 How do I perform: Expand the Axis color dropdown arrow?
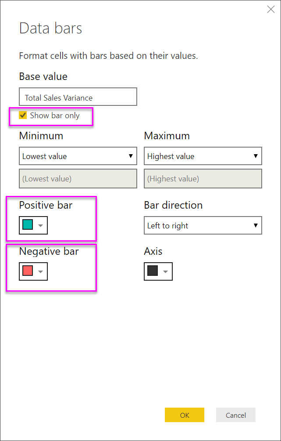pos(166,271)
